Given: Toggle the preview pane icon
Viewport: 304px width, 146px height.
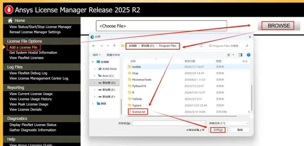Looking at the screenshot, I should (240, 55).
